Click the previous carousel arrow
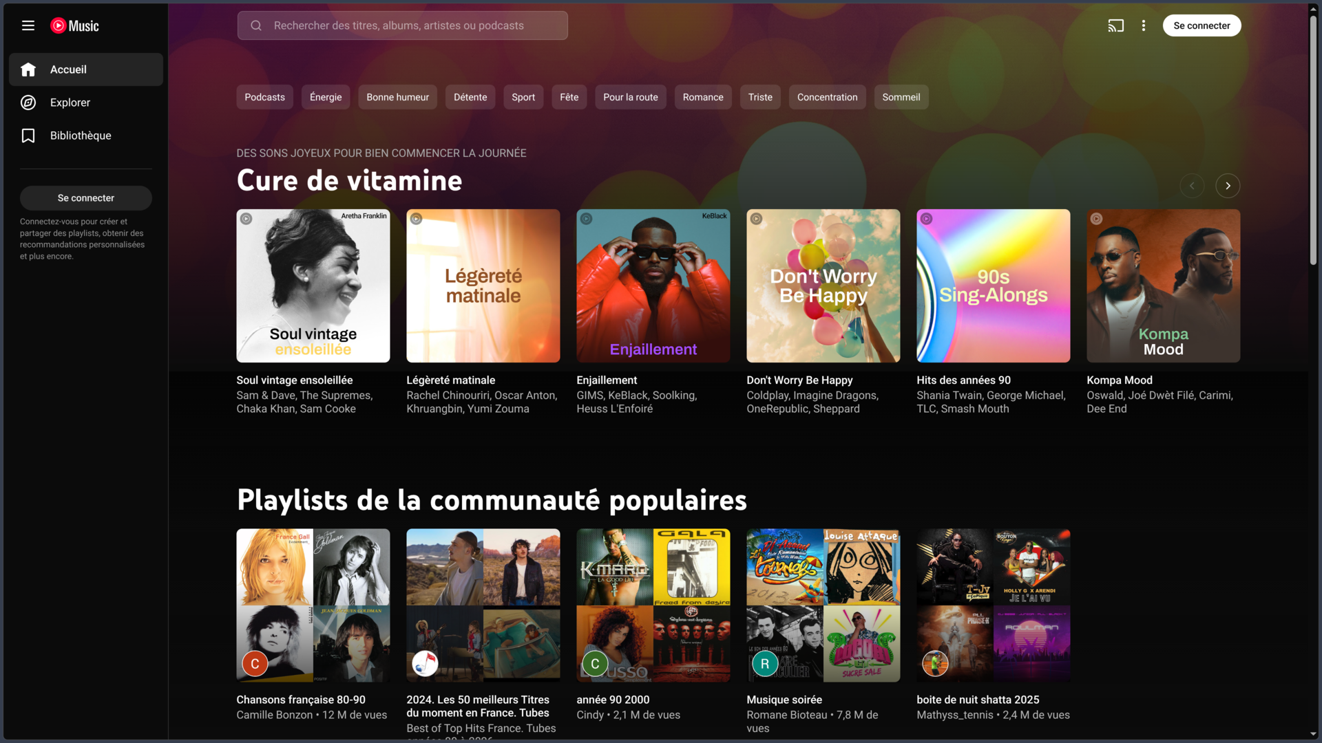Viewport: 1322px width, 743px height. pyautogui.click(x=1192, y=186)
